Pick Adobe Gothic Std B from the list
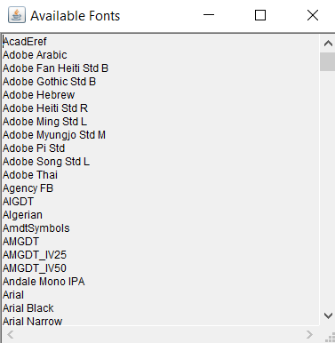Image resolution: width=335 pixels, height=343 pixels. pyautogui.click(x=49, y=82)
